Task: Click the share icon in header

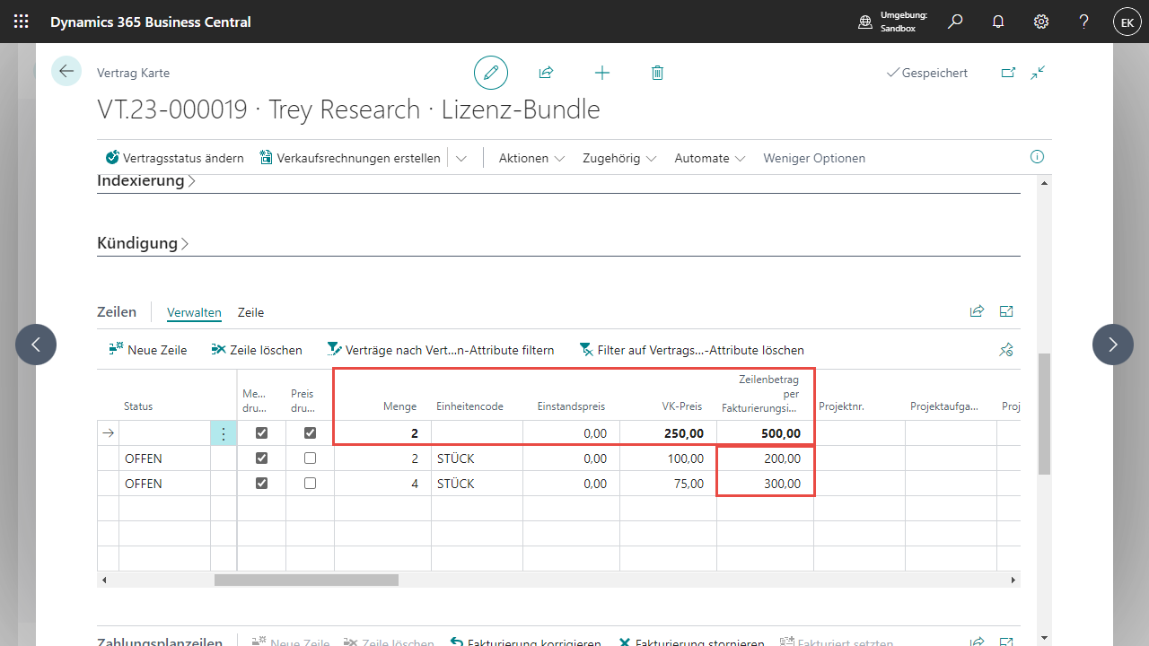Action: coord(546,73)
